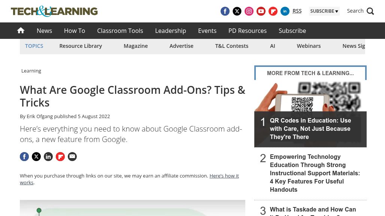Visit the YouTube channel icon
Image resolution: width=385 pixels, height=216 pixels.
pos(261,11)
